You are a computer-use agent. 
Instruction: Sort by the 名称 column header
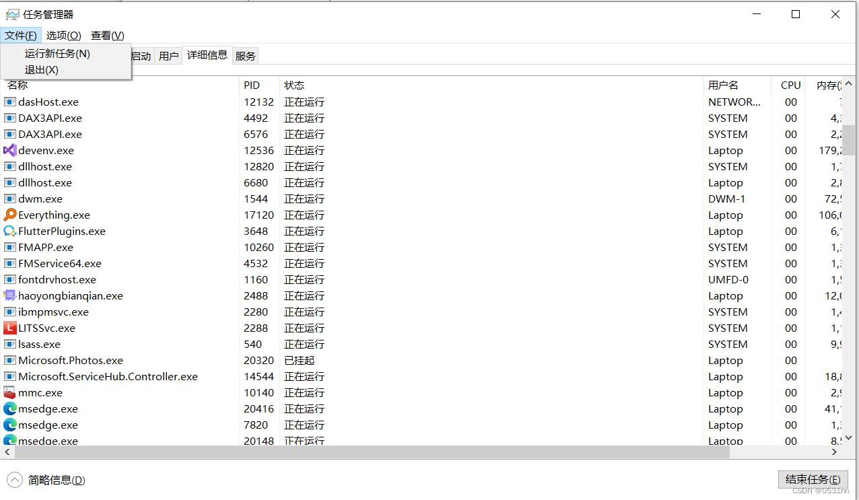tap(120, 85)
